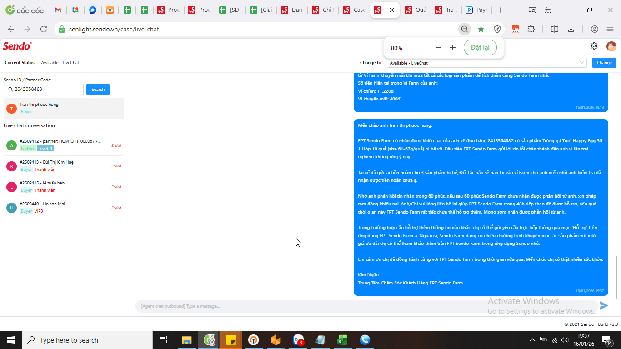Open the settings gear icon in Sendo header
621x349 pixels.
pyautogui.click(x=594, y=46)
